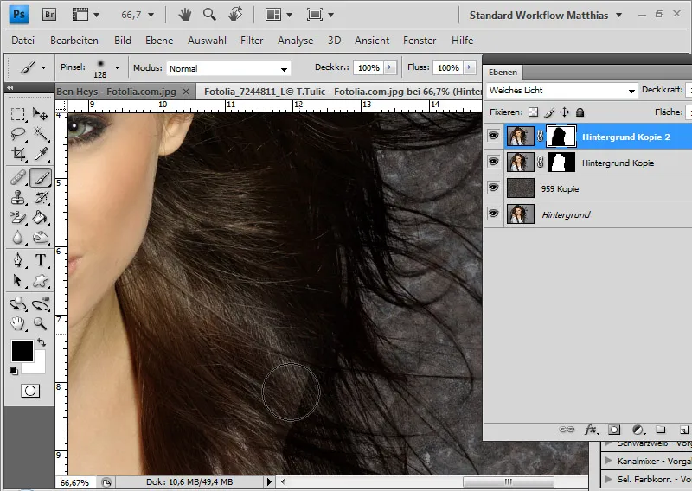The image size is (692, 491).
Task: Select the 3D Orbit camera tool
Action: point(40,304)
